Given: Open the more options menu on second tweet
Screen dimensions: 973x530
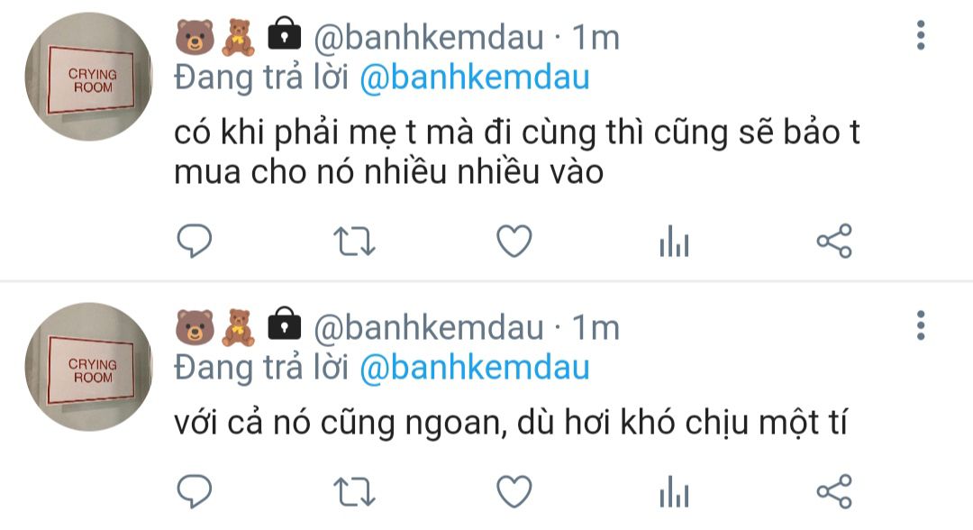Looking at the screenshot, I should pyautogui.click(x=921, y=325).
